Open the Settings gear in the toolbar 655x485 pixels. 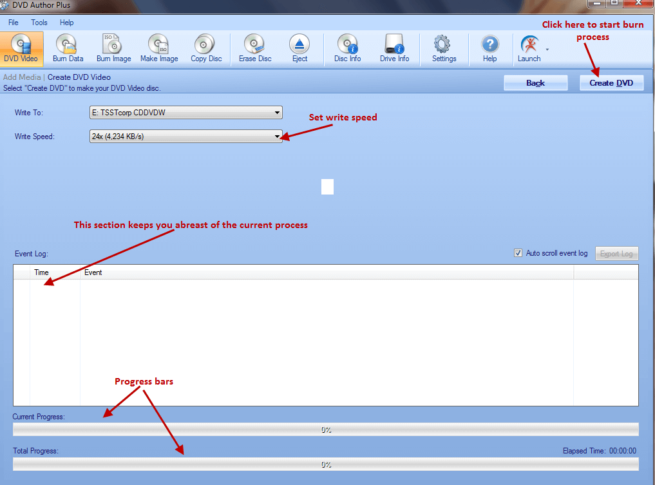click(x=444, y=48)
